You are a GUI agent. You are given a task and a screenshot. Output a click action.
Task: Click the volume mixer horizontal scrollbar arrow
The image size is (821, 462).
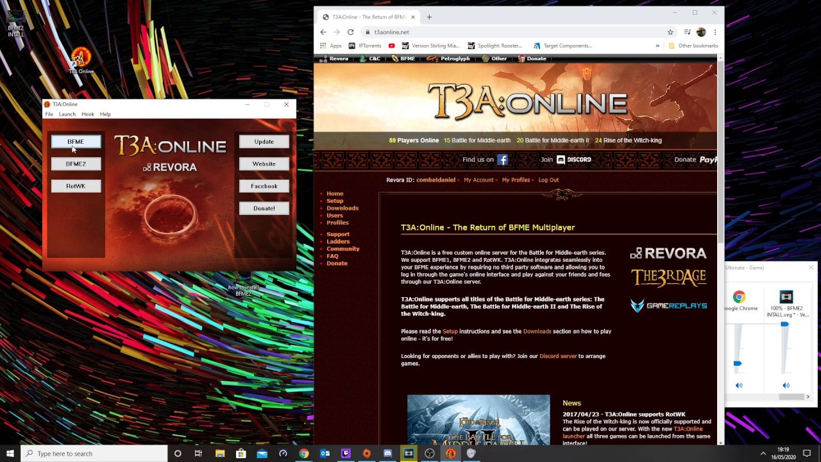808,397
